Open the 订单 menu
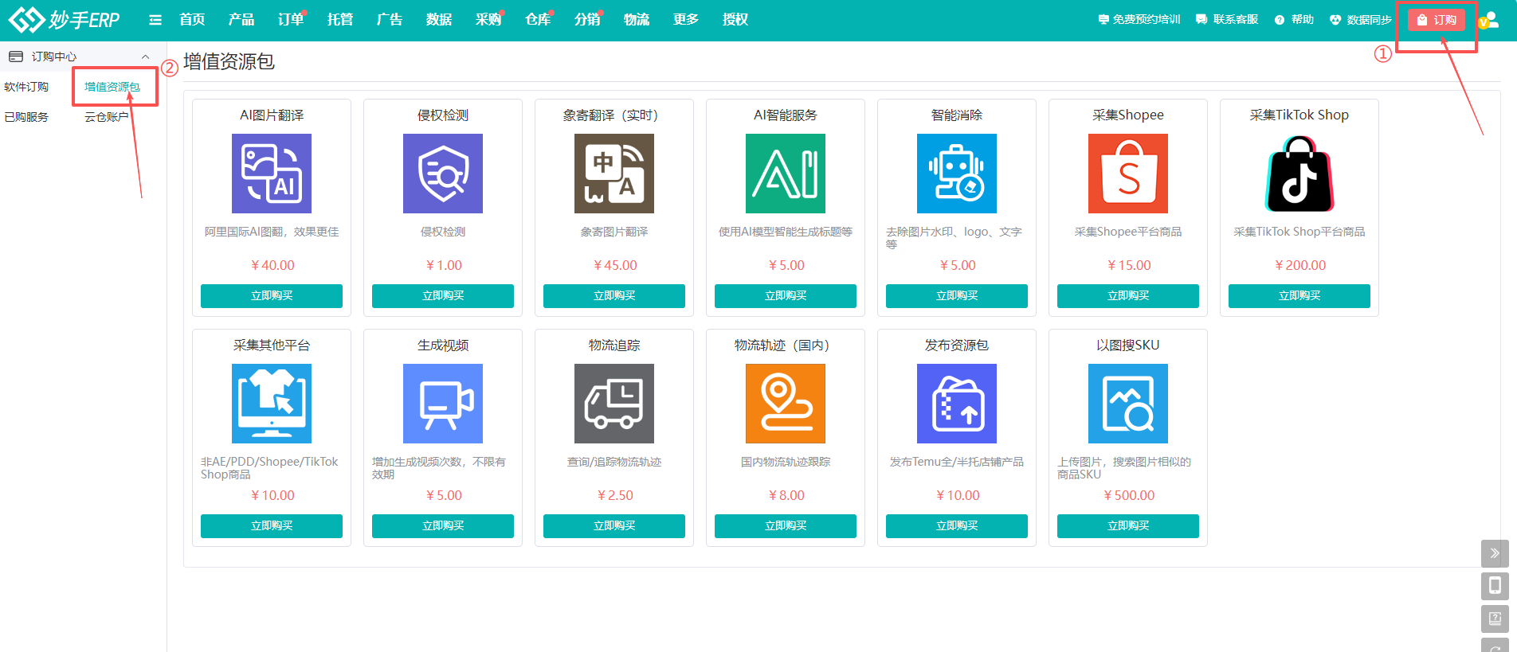This screenshot has height=652, width=1517. (x=291, y=20)
